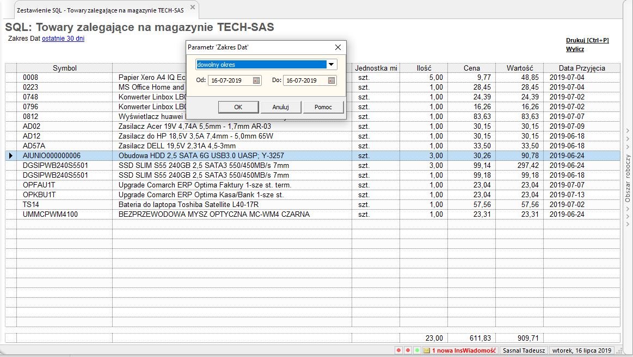The width and height of the screenshot is (633, 357).
Task: Click the first red status indicator dot
Action: tap(398, 350)
